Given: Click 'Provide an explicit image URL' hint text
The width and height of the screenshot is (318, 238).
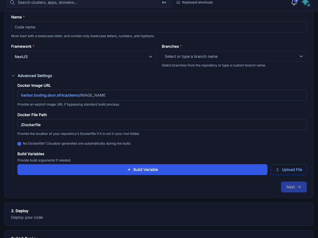Looking at the screenshot, I should click(x=68, y=104).
